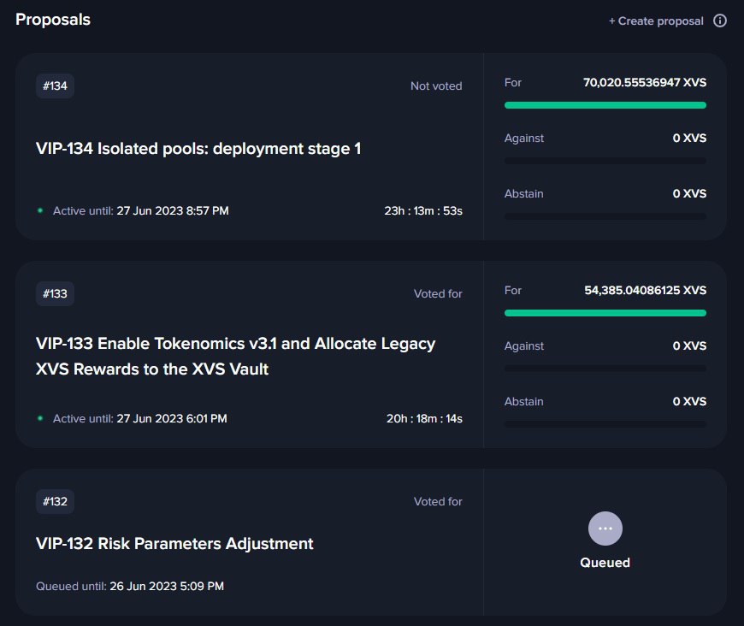
Task: Click the 70,020.55536947 XVS vote amount
Action: [x=644, y=83]
